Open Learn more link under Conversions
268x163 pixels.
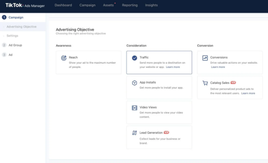coord(218,67)
